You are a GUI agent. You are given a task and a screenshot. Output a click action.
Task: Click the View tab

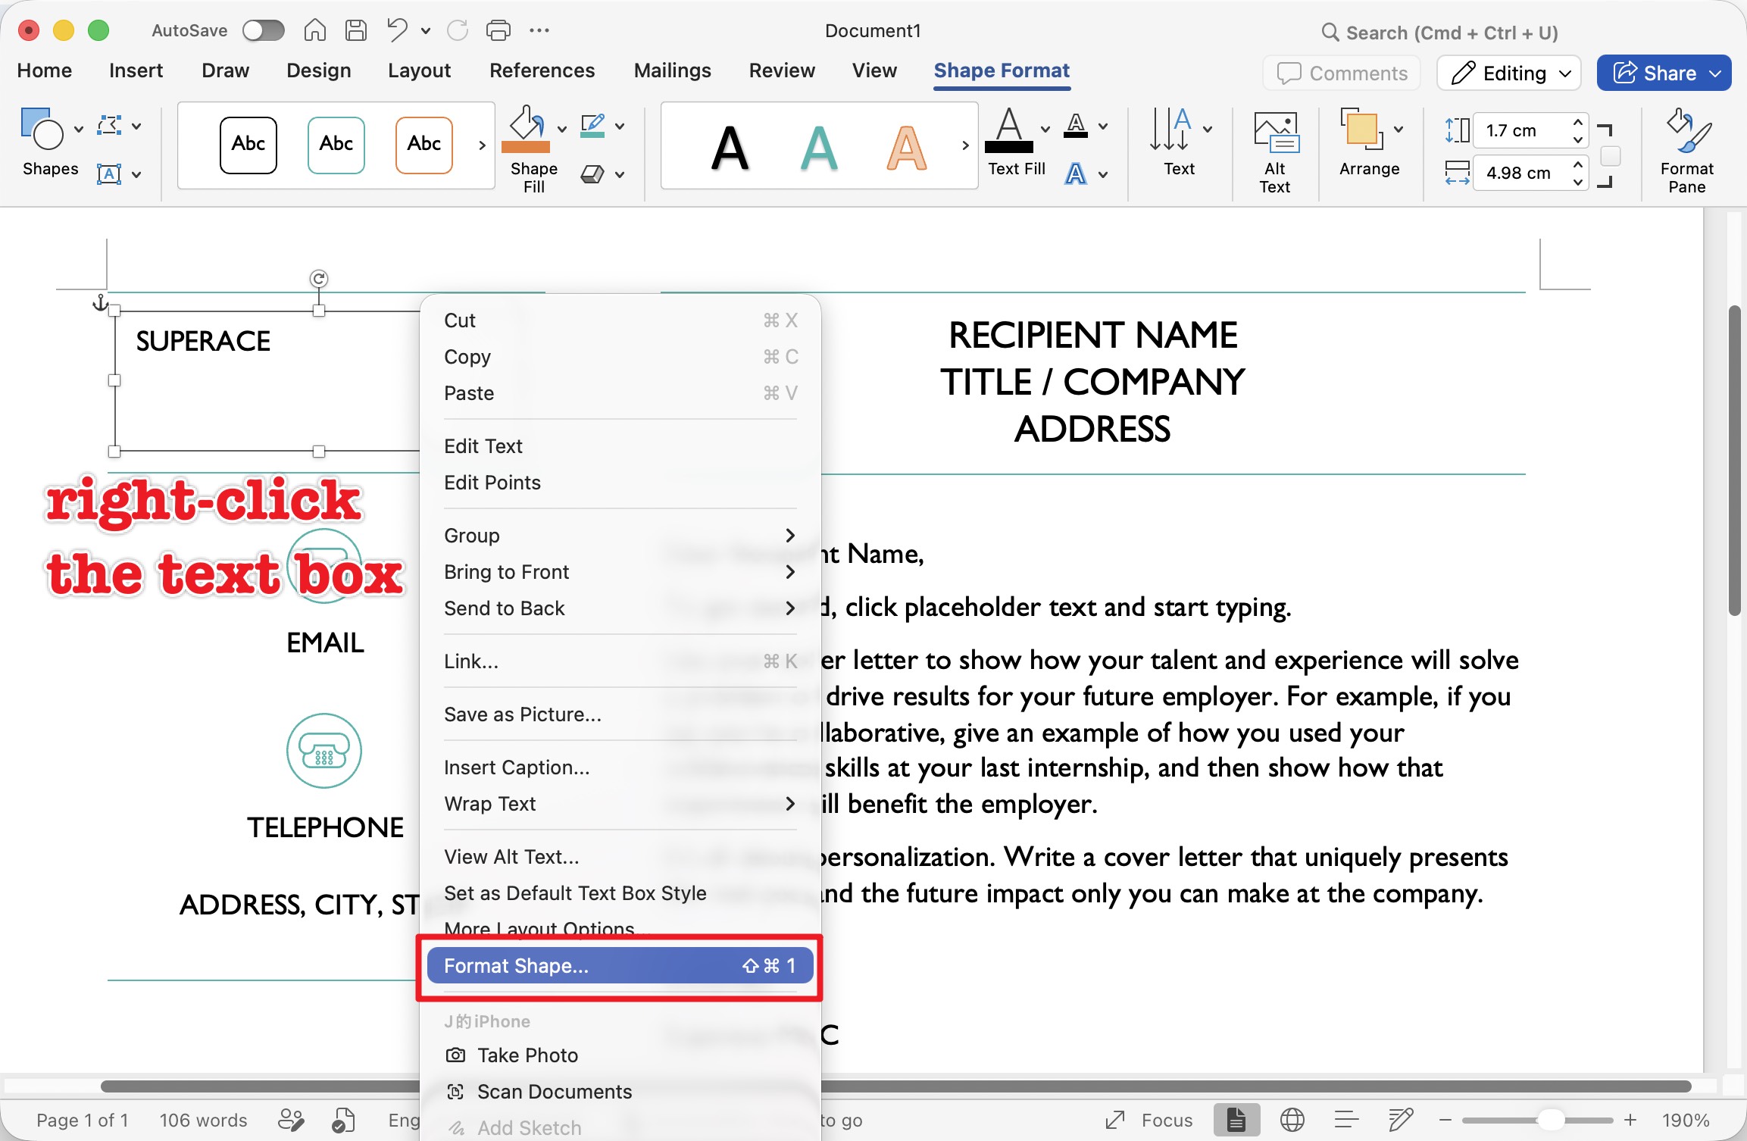(x=874, y=70)
